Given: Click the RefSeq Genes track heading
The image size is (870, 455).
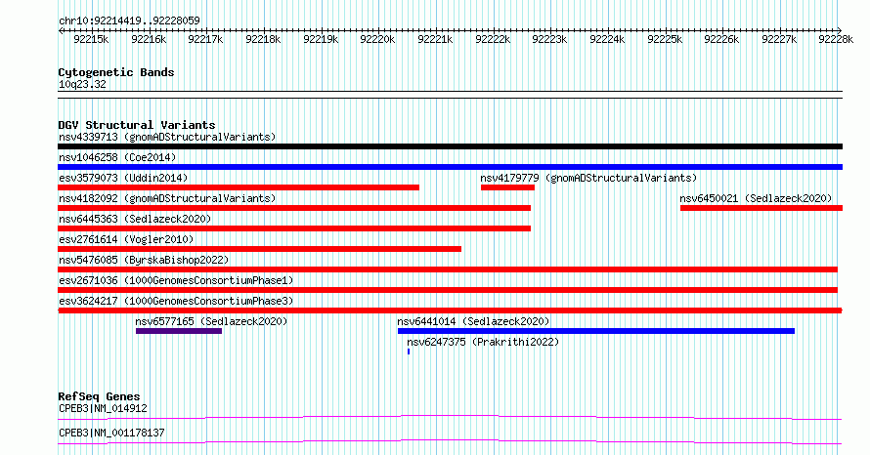Looking at the screenshot, I should (99, 396).
